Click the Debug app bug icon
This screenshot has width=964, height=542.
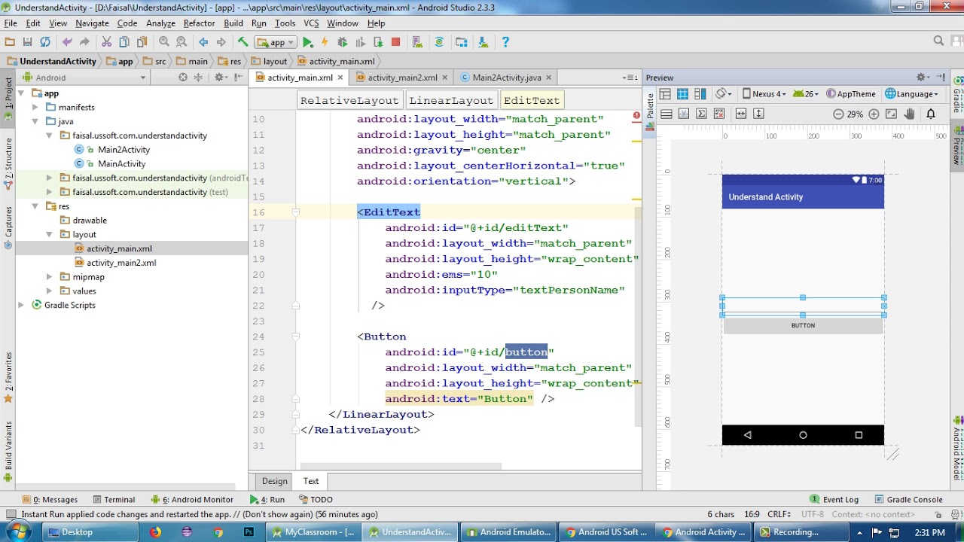point(343,42)
